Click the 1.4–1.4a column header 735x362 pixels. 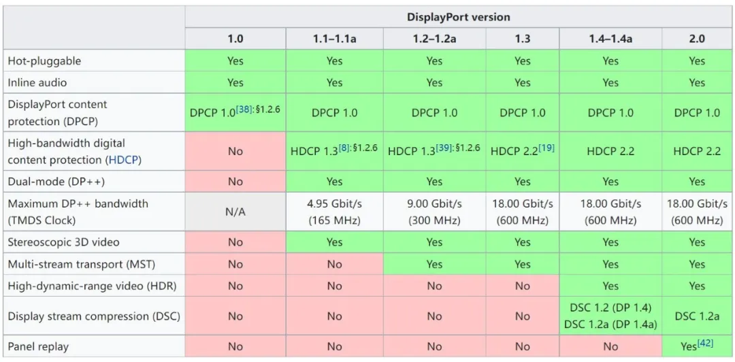(610, 39)
